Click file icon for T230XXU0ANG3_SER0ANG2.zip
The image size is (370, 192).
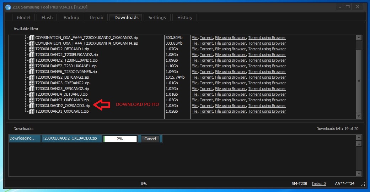click(32, 89)
